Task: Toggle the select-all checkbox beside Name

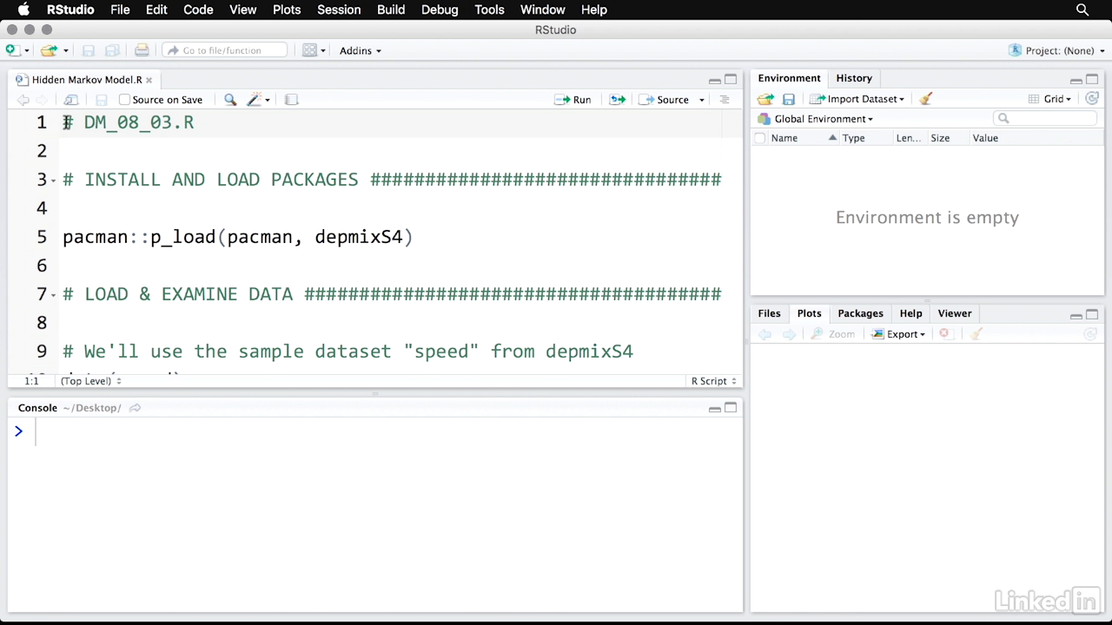Action: (x=760, y=138)
